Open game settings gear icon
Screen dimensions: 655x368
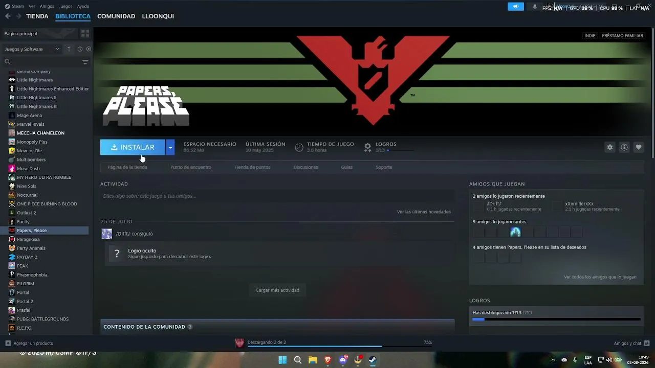click(610, 147)
